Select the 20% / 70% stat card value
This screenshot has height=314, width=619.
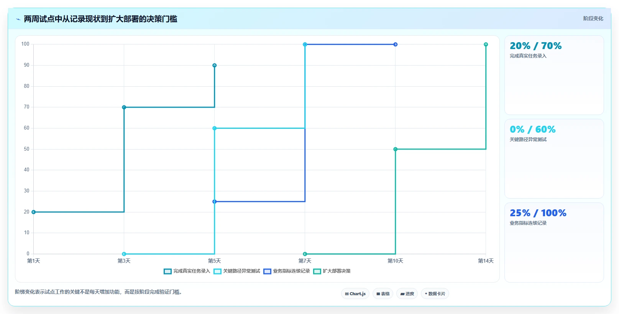[x=535, y=46]
